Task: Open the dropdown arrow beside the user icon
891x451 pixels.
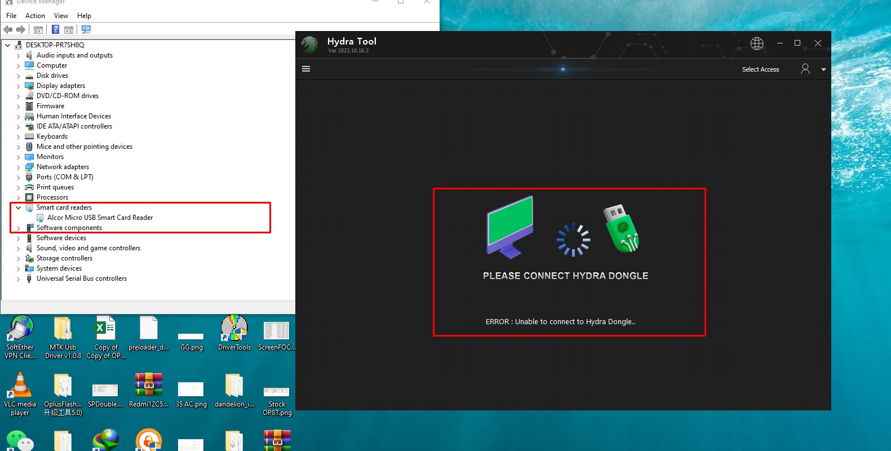Action: (823, 69)
